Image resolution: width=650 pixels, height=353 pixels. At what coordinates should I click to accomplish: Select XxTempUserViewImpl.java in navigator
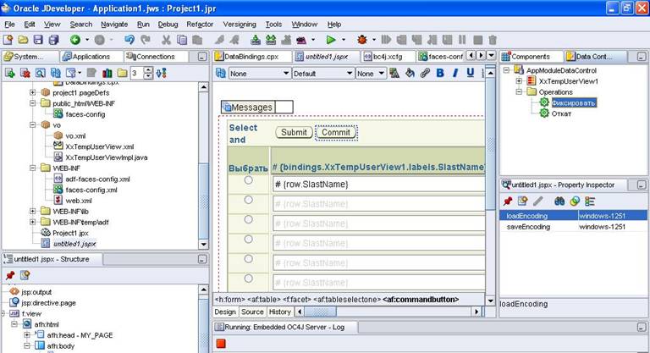[107, 157]
